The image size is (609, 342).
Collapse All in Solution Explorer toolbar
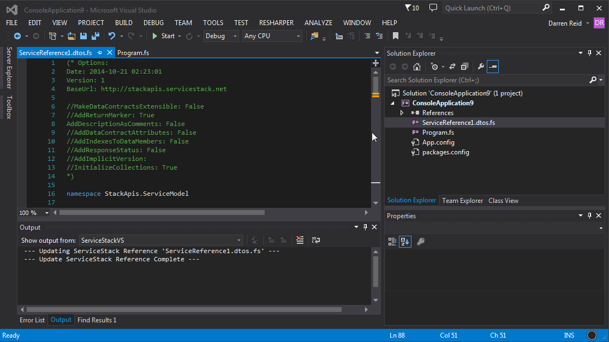pos(464,66)
